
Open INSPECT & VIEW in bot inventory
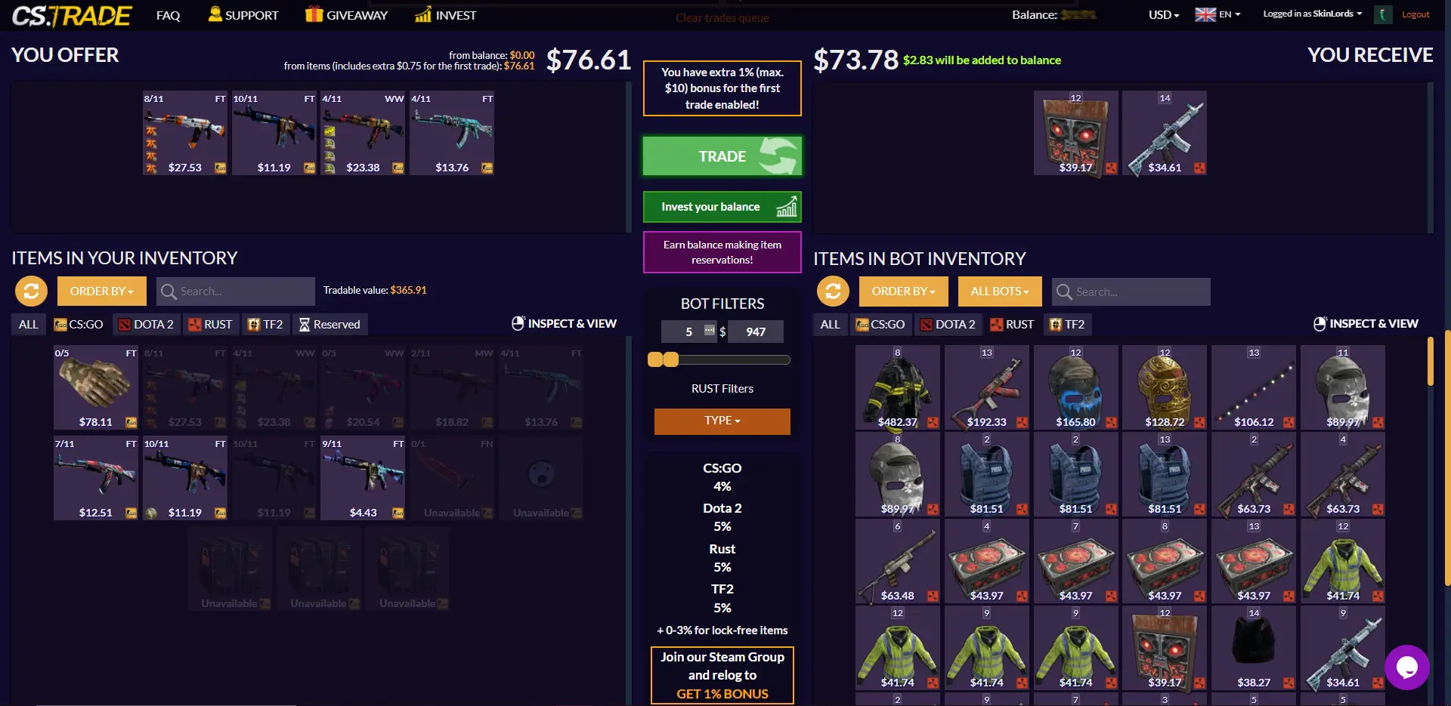pyautogui.click(x=1366, y=324)
